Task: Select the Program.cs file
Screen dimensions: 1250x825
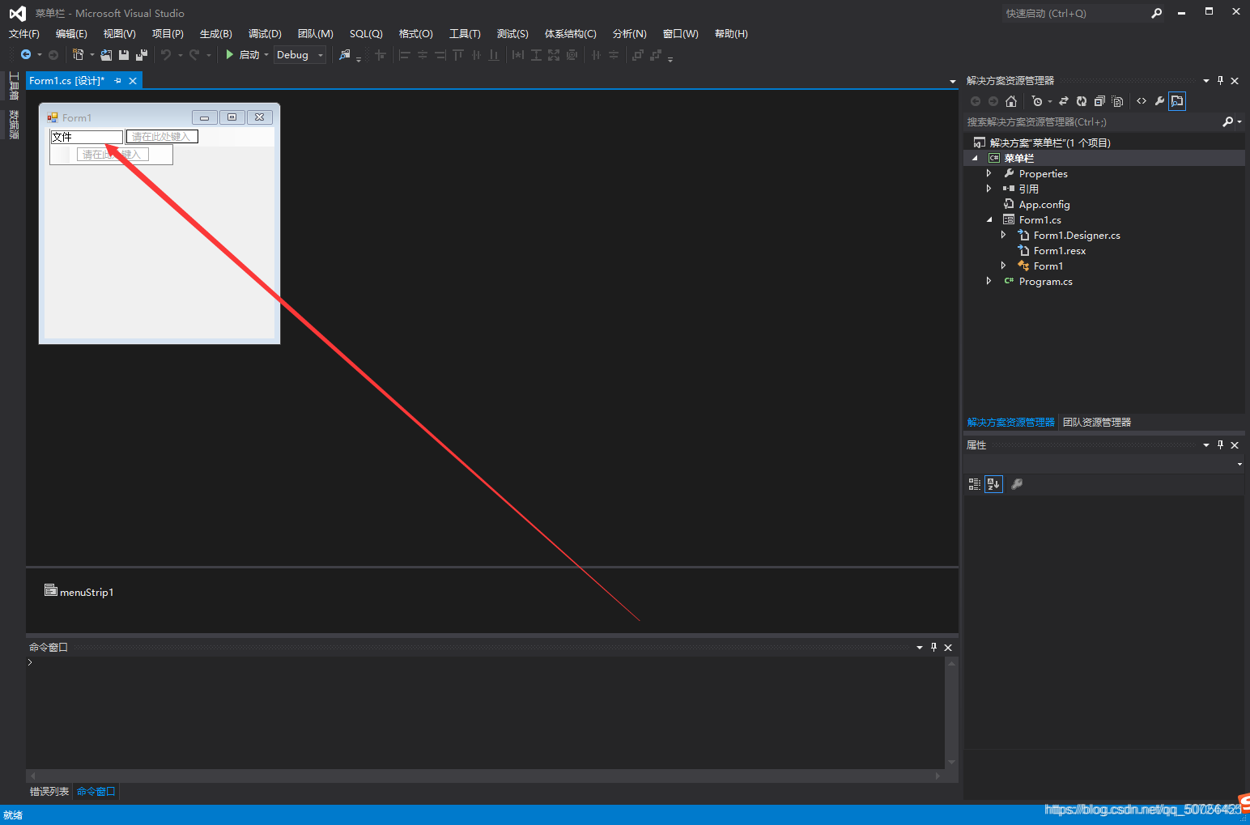Action: tap(1045, 281)
